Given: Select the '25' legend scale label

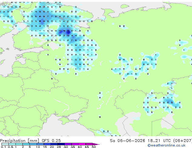Looking at the screenshot, I should [x=59, y=147].
